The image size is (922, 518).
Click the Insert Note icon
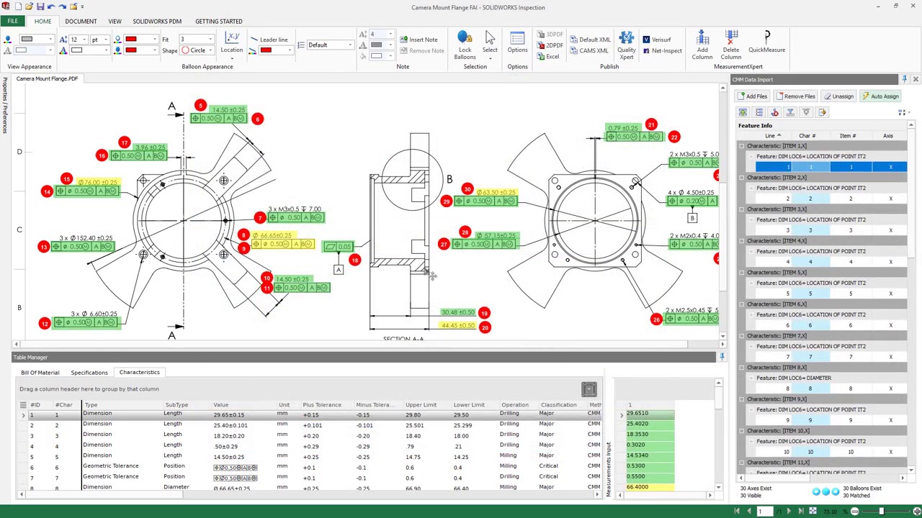(x=419, y=40)
